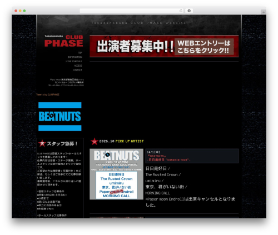Focus the browser address bar
The height and width of the screenshot is (235, 278).
point(132,11)
